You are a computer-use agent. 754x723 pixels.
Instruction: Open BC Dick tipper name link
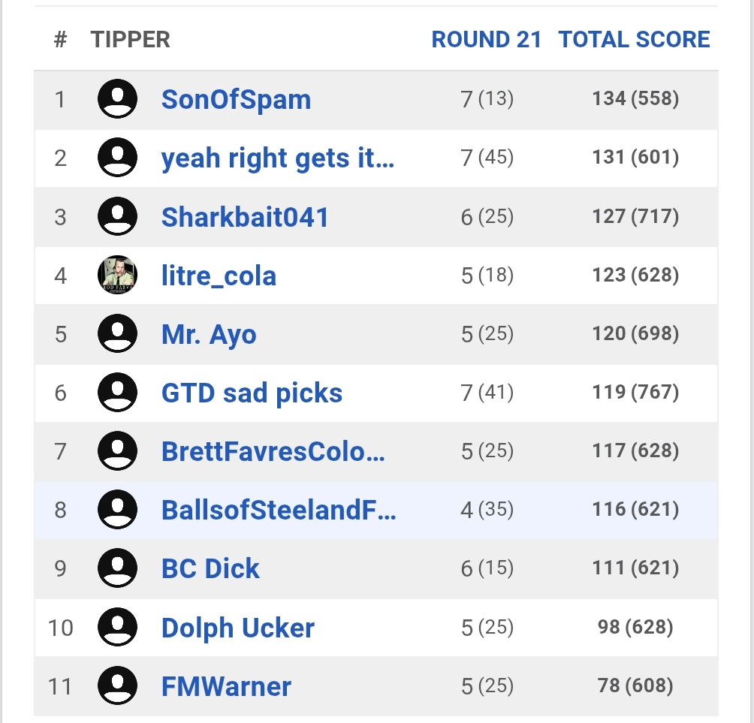click(x=210, y=569)
